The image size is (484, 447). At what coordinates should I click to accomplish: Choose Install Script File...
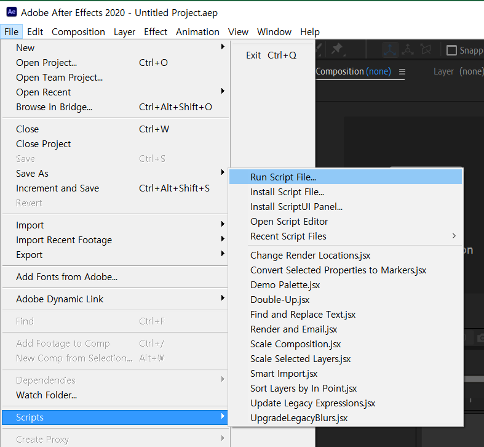click(x=346, y=192)
